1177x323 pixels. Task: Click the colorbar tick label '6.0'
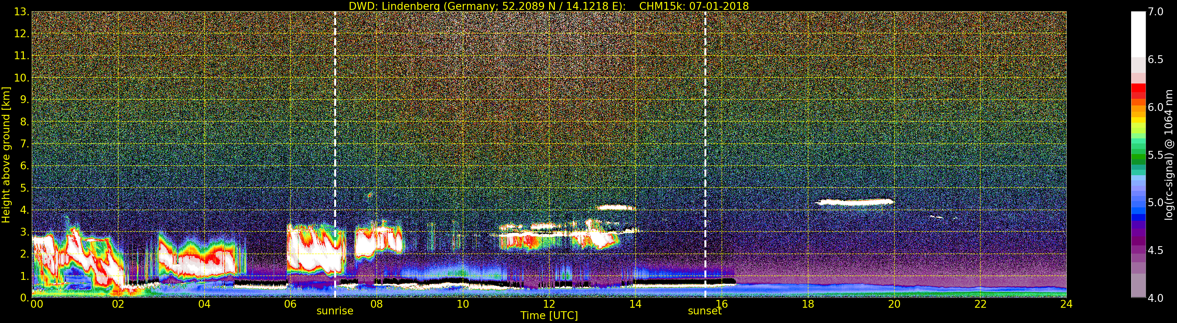1155,107
